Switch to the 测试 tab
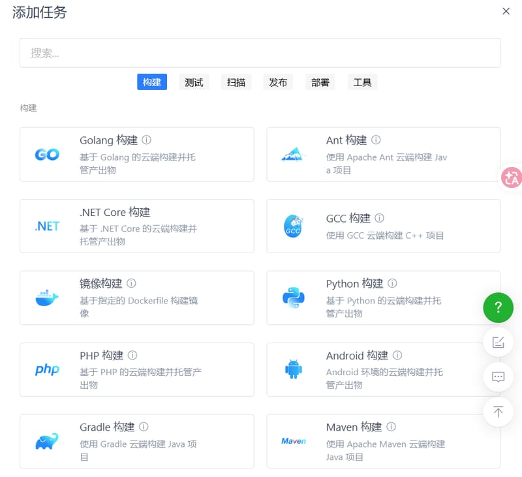 [194, 82]
